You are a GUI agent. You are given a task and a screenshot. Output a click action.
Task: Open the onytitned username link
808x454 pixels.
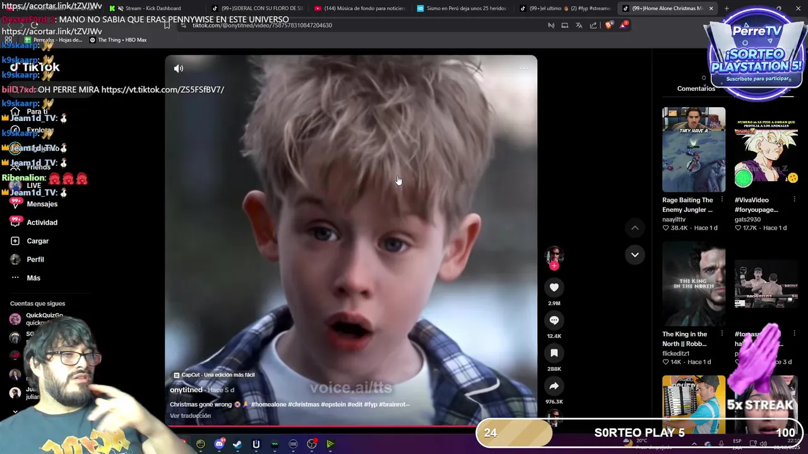pos(186,390)
